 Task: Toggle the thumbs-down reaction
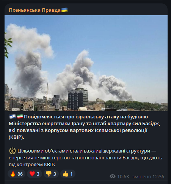point(51,174)
